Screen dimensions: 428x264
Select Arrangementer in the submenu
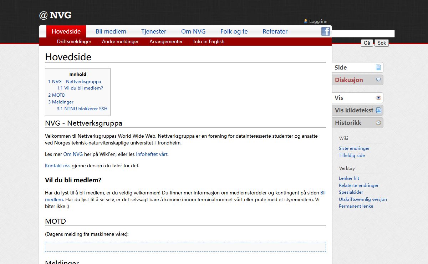[166, 41]
